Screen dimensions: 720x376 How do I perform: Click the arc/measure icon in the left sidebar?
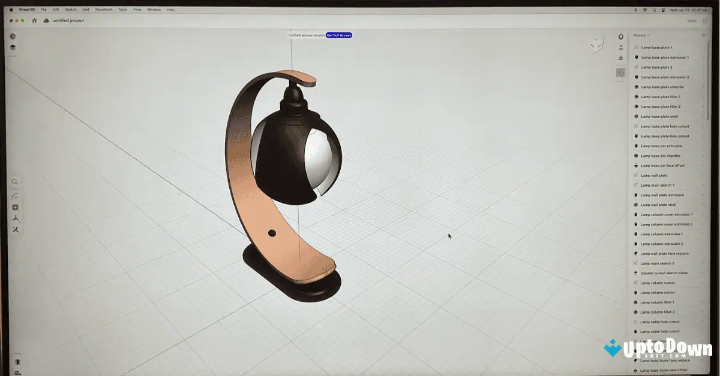click(x=15, y=195)
